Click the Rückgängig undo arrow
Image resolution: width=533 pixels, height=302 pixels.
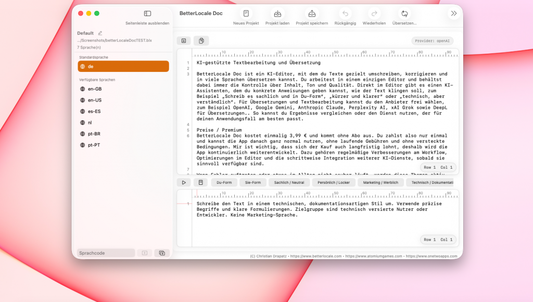click(346, 14)
